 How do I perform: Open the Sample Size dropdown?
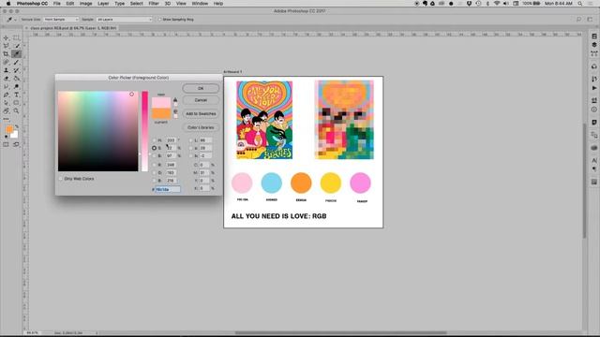[x=61, y=19]
